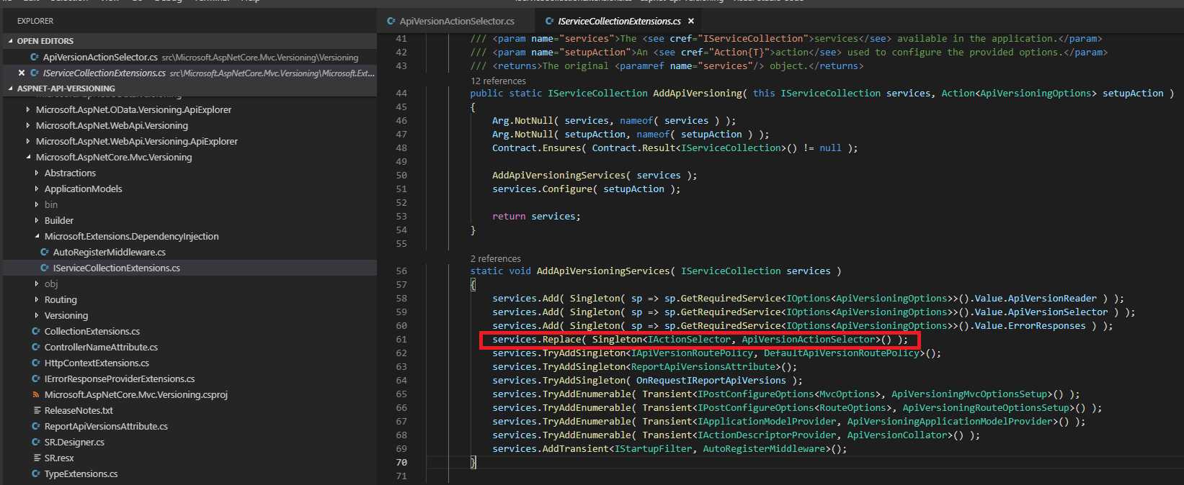Expand the Abstractions folder
Viewport: 1184px width, 485px height.
pos(37,173)
